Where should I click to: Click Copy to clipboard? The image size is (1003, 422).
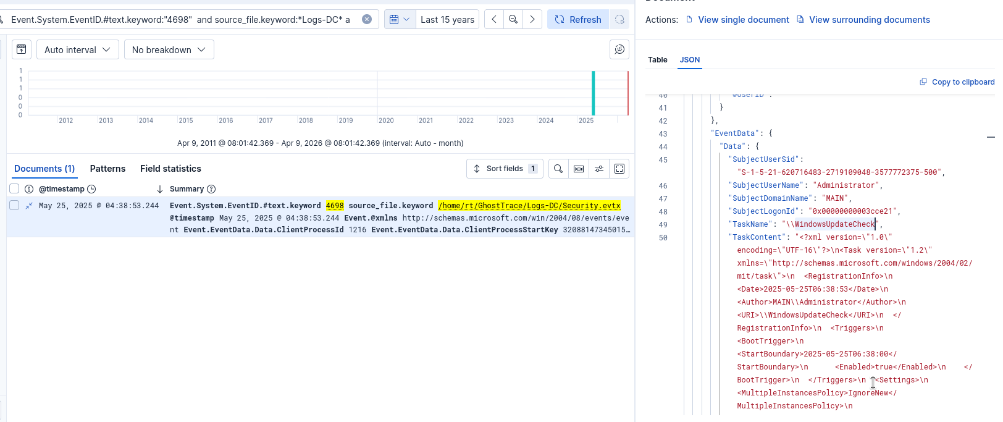point(963,82)
